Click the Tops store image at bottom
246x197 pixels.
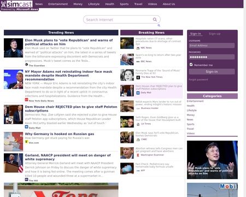pyautogui.click(x=61, y=190)
